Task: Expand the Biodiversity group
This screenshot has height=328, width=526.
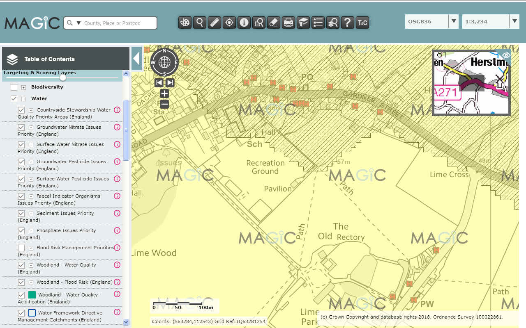Action: pyautogui.click(x=24, y=87)
